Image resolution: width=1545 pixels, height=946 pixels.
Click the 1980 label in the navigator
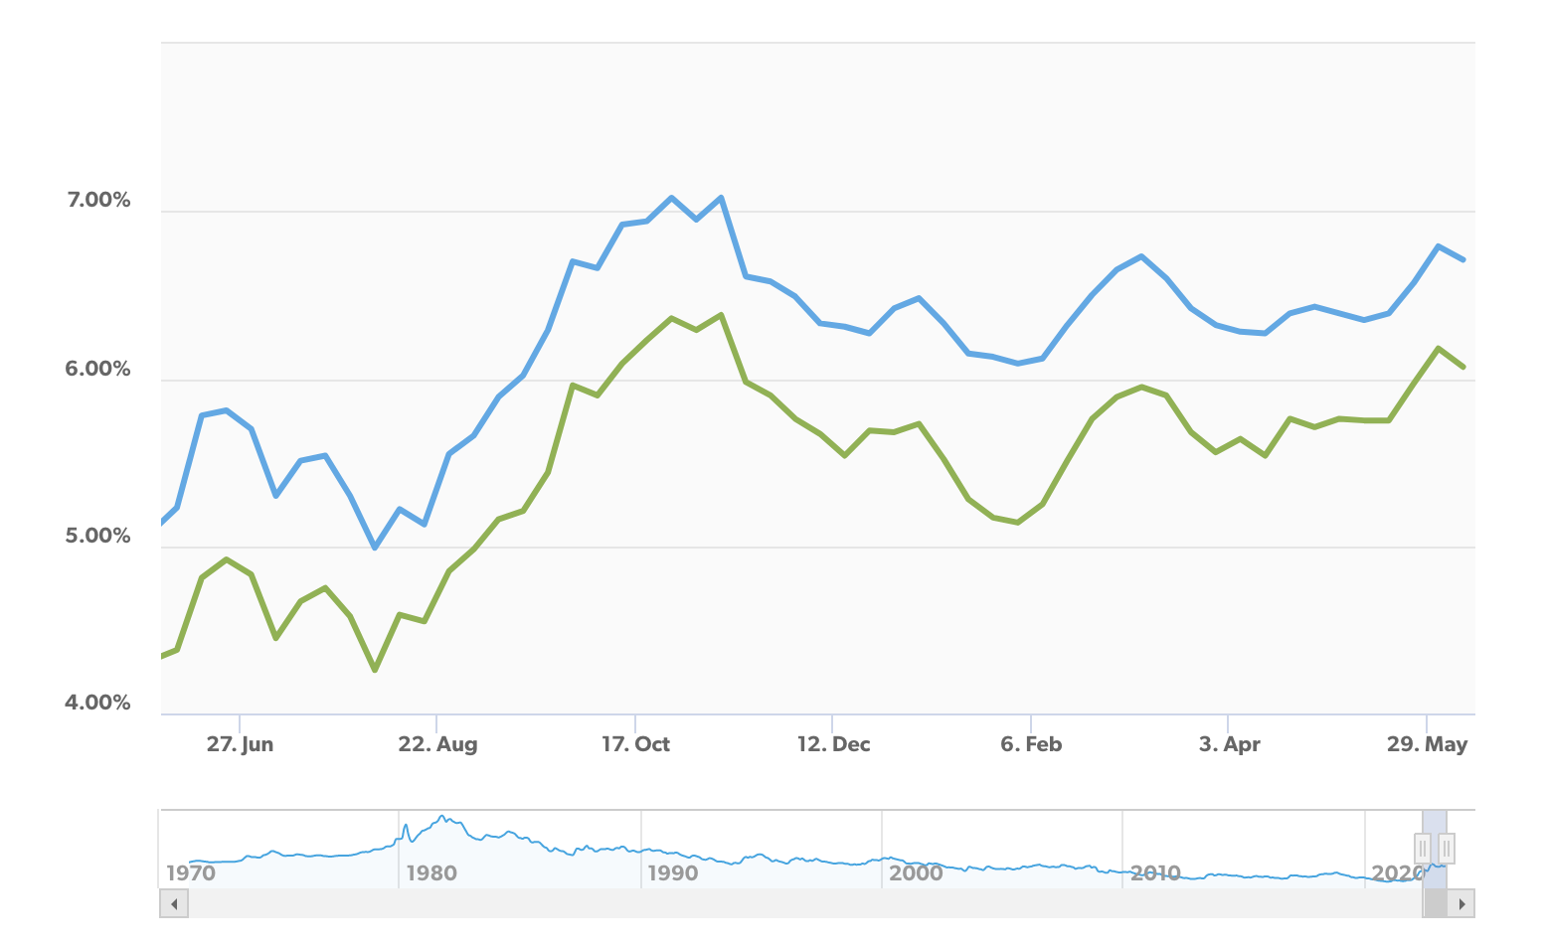tap(431, 873)
